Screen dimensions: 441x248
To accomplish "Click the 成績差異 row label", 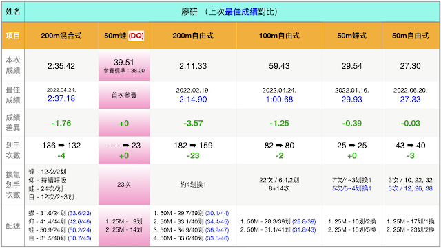I will pyautogui.click(x=13, y=122).
